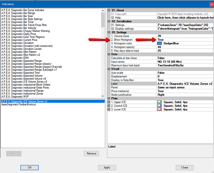Image resolution: width=214 pixels, height=173 pixels.
Task: Select A.P.E.X. Diagnostic Expected Range SubGraph v7
Action: [29, 70]
